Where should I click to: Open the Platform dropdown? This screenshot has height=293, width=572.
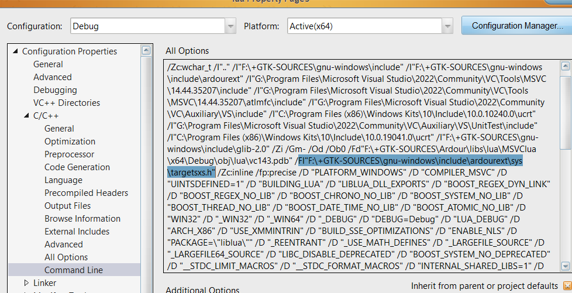[x=447, y=26]
